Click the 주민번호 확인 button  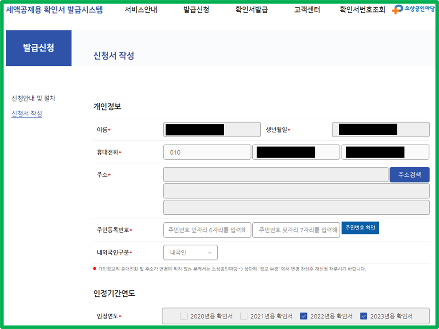pyautogui.click(x=360, y=228)
